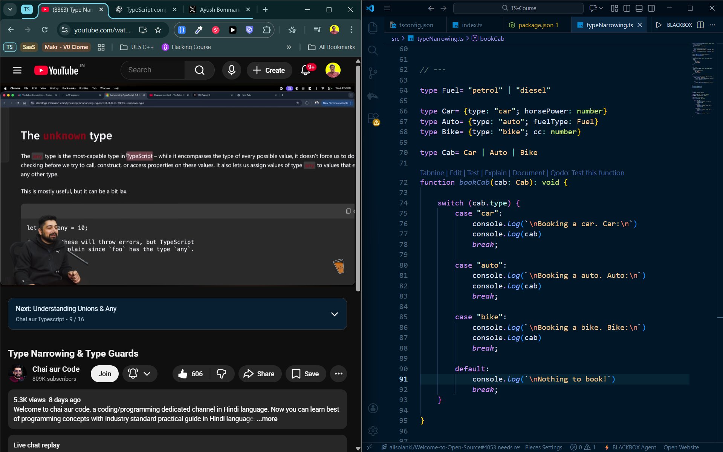This screenshot has width=723, height=452.
Task: Click the Share button under video
Action: [259, 374]
